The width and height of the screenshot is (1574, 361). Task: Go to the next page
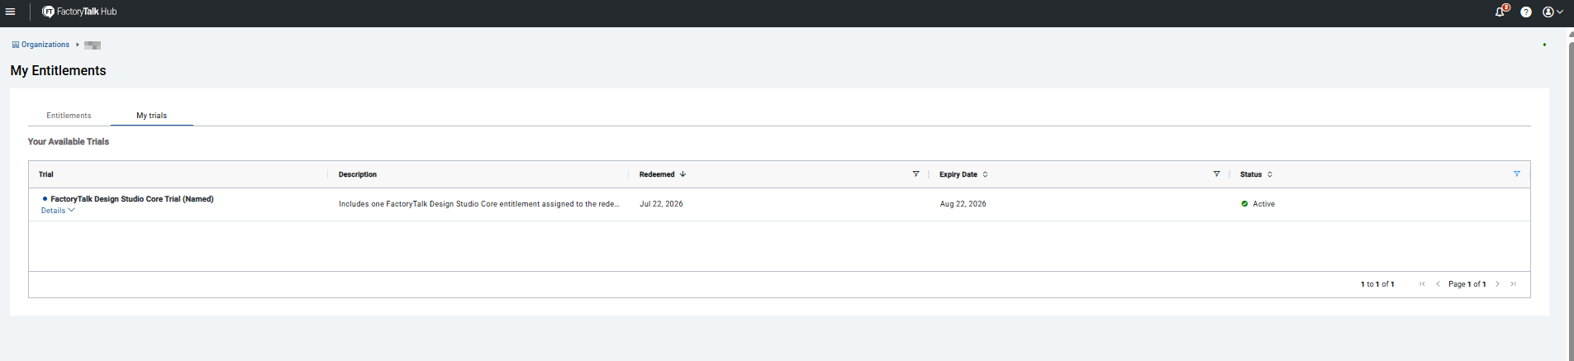tap(1497, 284)
